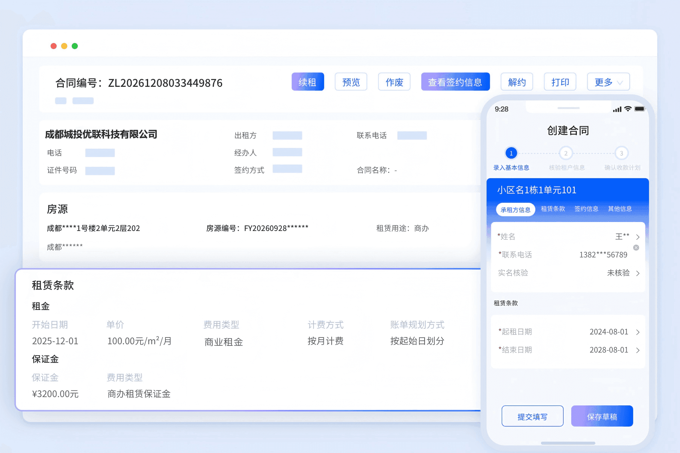Click the 小区名1栋1单元101 header
Screen dimensions: 680x453
point(537,190)
